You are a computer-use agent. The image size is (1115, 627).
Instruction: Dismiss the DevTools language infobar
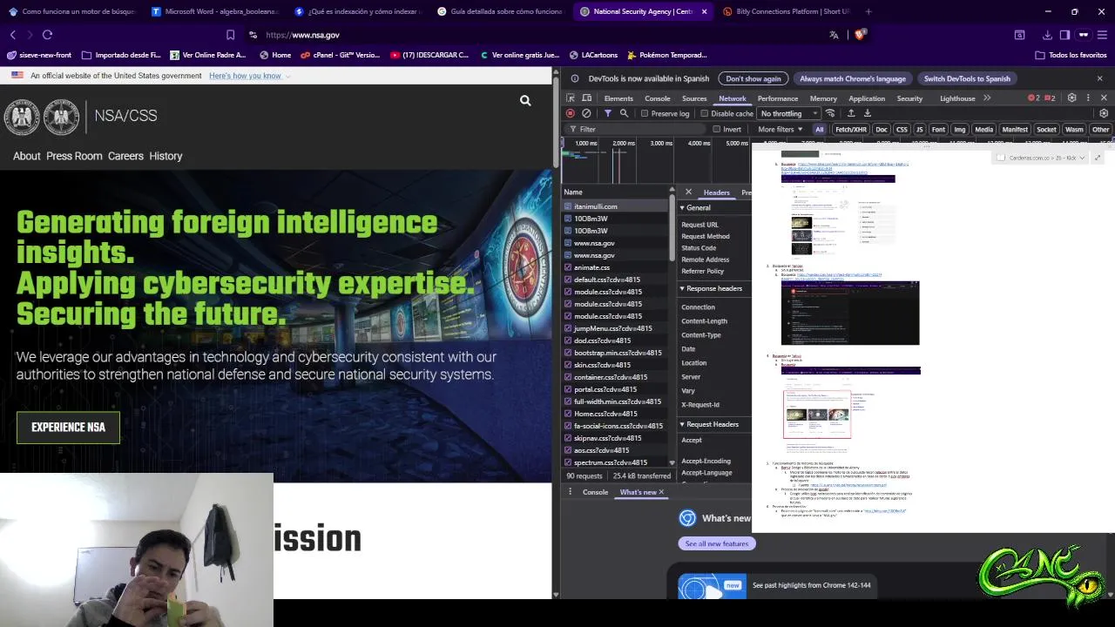coord(1099,78)
